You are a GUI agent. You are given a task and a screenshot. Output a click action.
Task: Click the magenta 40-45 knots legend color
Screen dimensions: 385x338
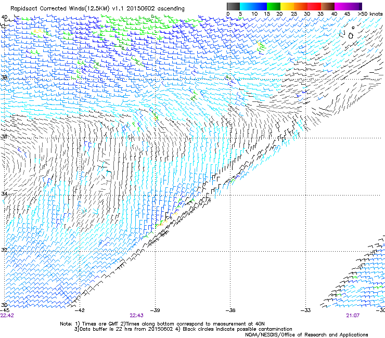[x=341, y=6]
